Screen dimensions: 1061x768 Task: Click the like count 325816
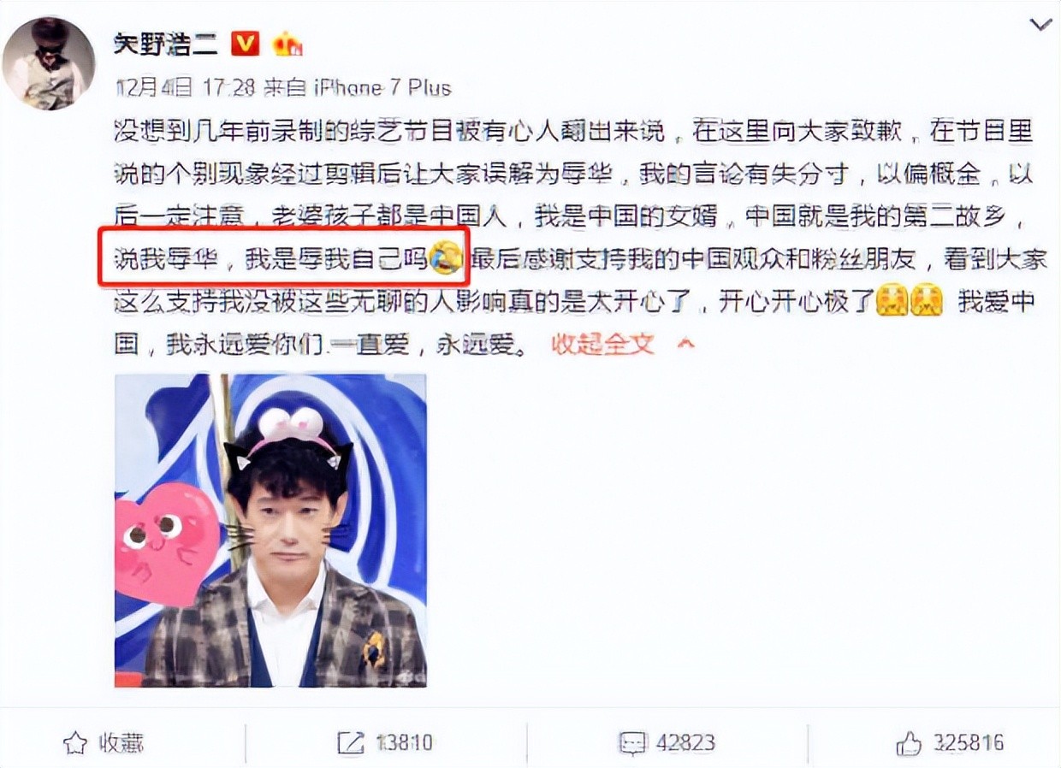click(x=968, y=742)
